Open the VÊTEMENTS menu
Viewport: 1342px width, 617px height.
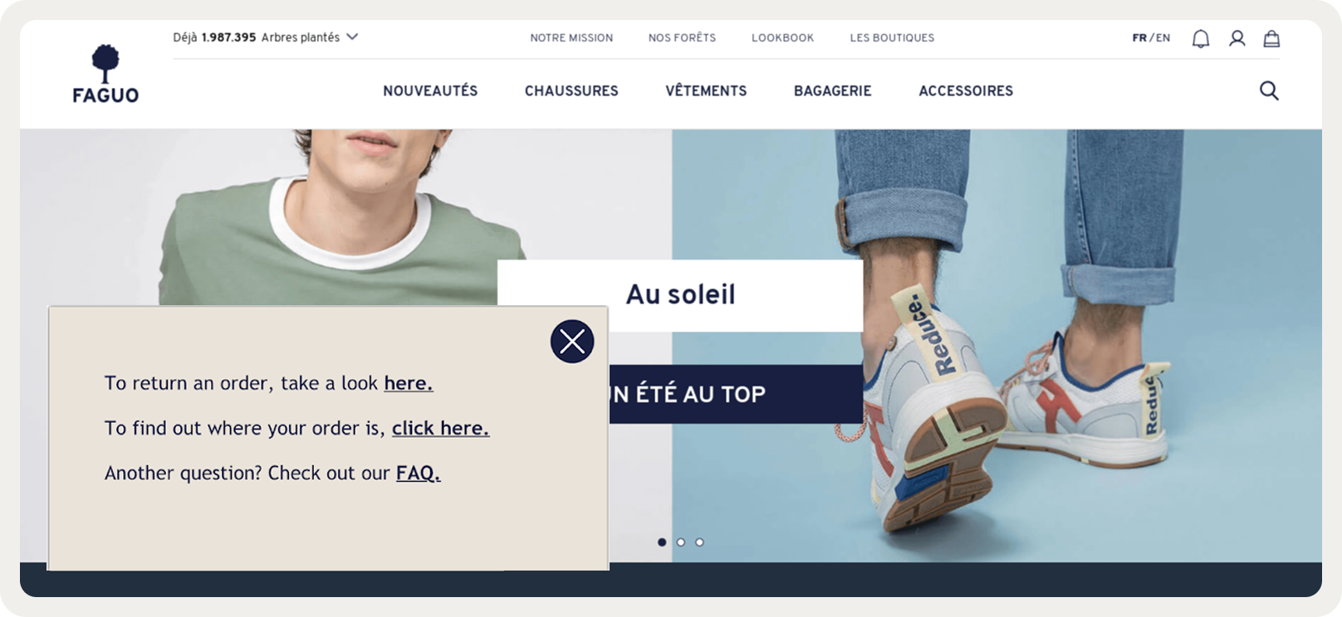pyautogui.click(x=706, y=90)
